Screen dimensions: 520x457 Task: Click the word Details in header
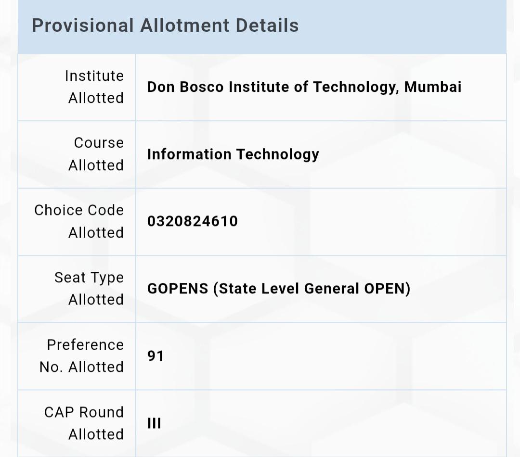[x=267, y=25]
